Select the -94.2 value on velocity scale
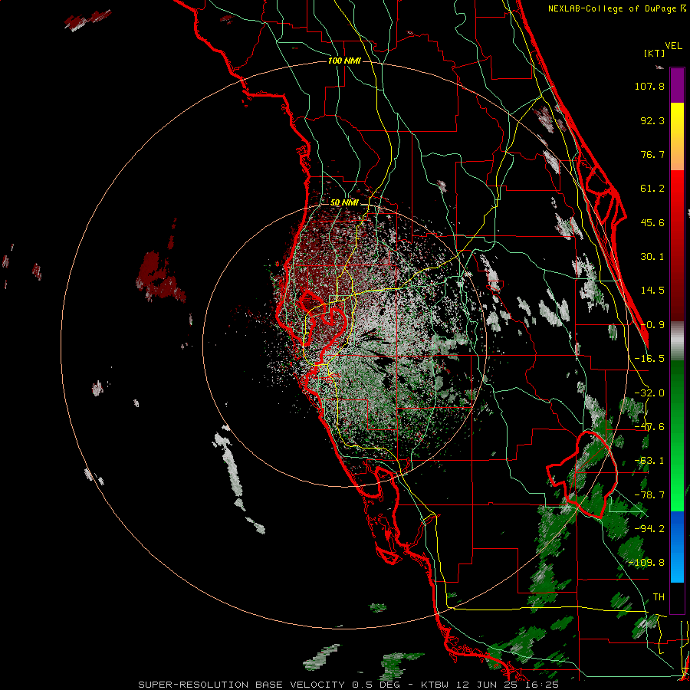Image resolution: width=690 pixels, height=690 pixels. 649,528
